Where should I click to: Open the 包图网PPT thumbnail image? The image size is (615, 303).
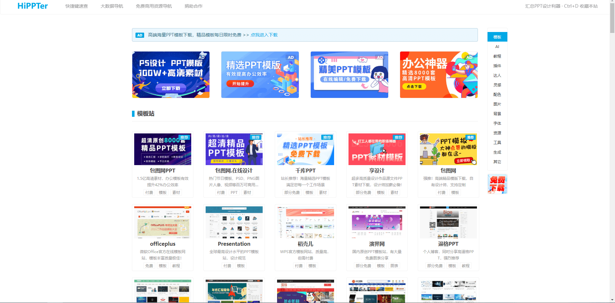coord(163,149)
